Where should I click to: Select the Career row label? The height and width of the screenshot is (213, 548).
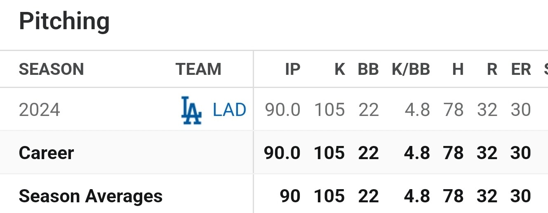point(47,153)
